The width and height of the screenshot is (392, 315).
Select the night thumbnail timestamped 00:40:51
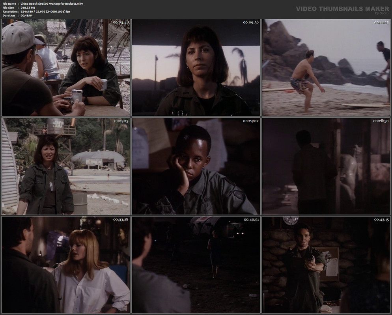(196, 265)
